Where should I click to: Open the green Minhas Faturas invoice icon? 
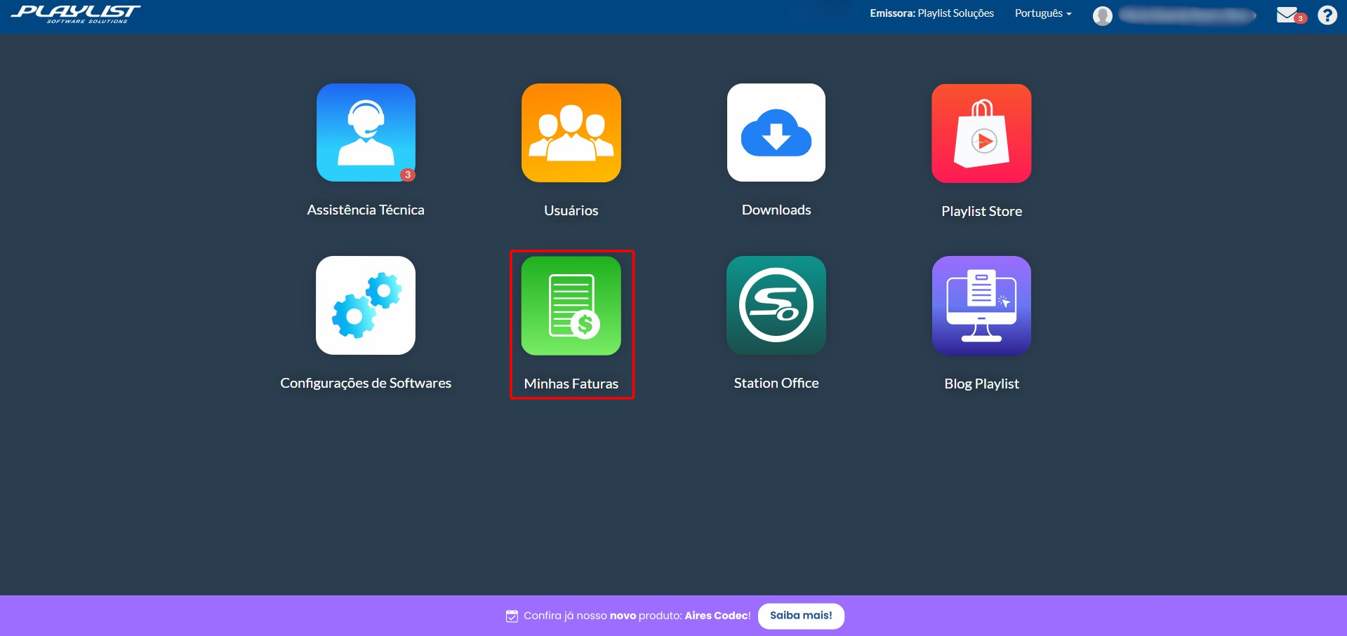pos(571,305)
